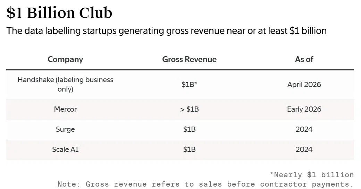Screen dimensions: 361x189
Task: Select the Scale AI company cell
Action: click(x=65, y=149)
